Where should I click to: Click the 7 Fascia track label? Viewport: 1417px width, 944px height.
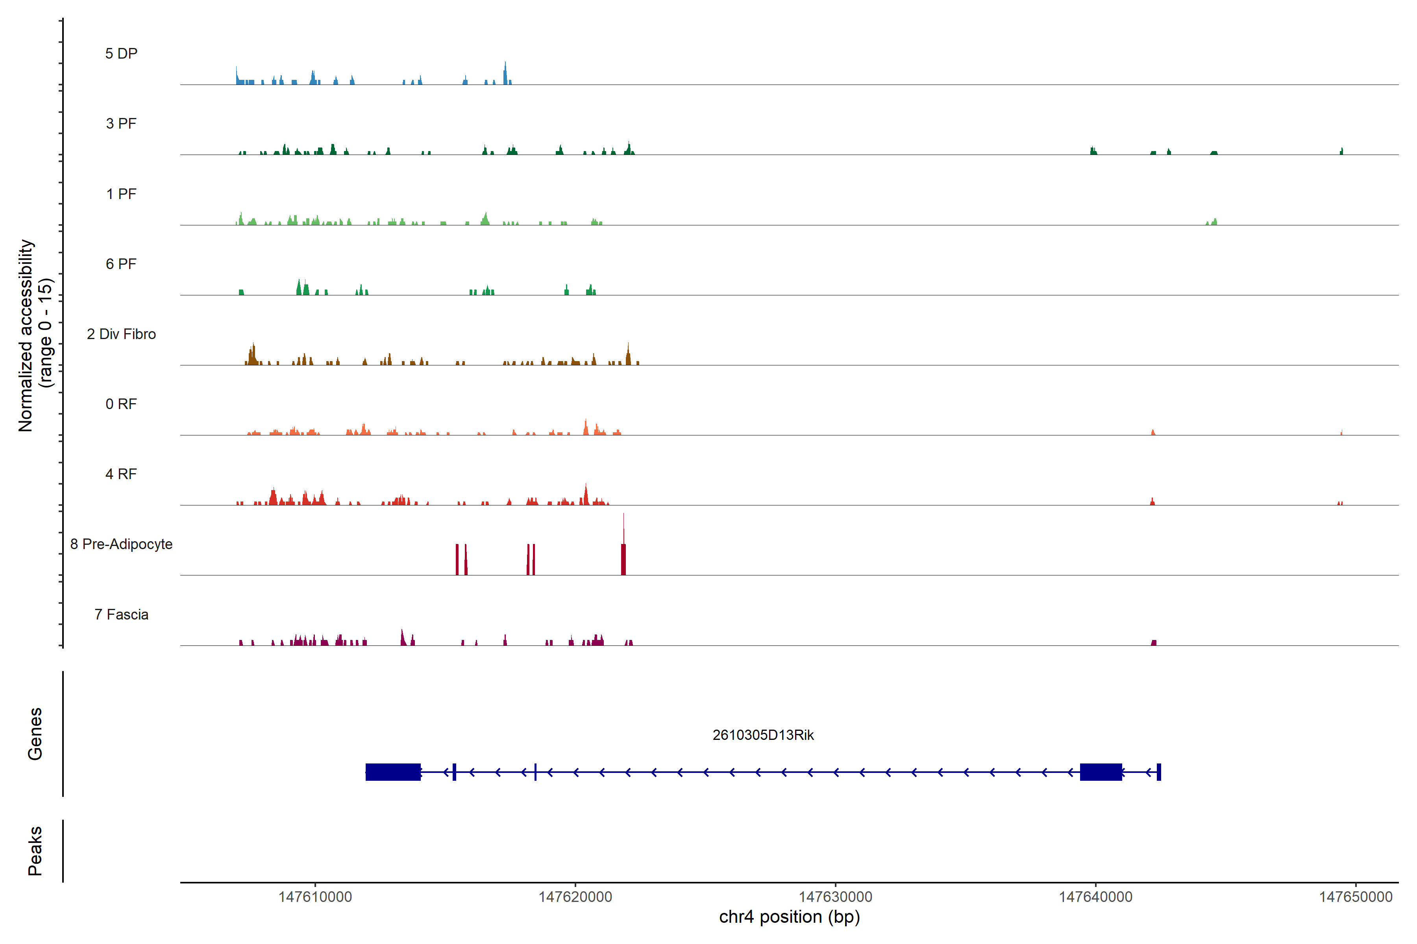(121, 614)
